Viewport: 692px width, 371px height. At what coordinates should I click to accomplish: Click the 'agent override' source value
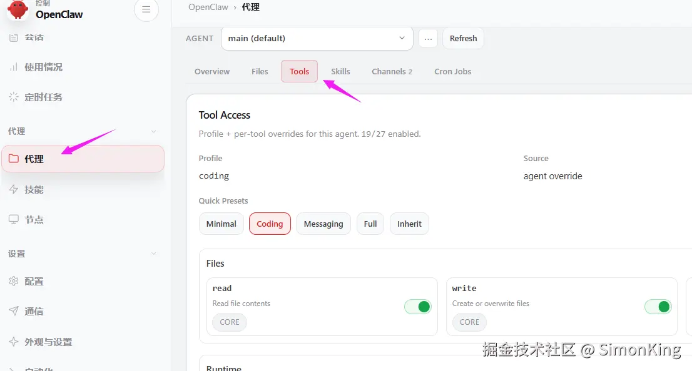click(552, 176)
